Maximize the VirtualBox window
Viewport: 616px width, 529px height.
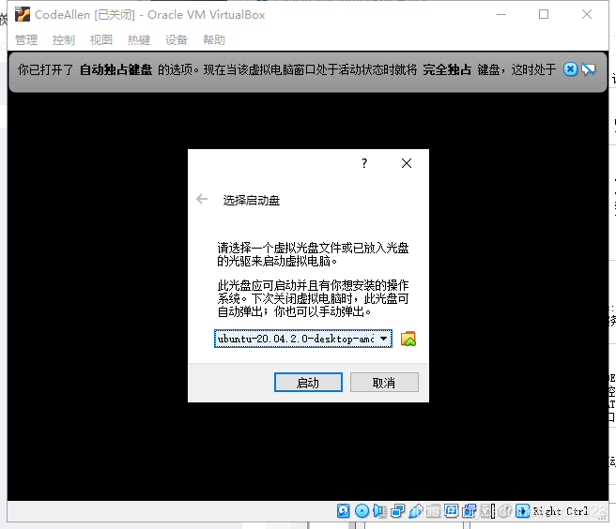click(544, 14)
